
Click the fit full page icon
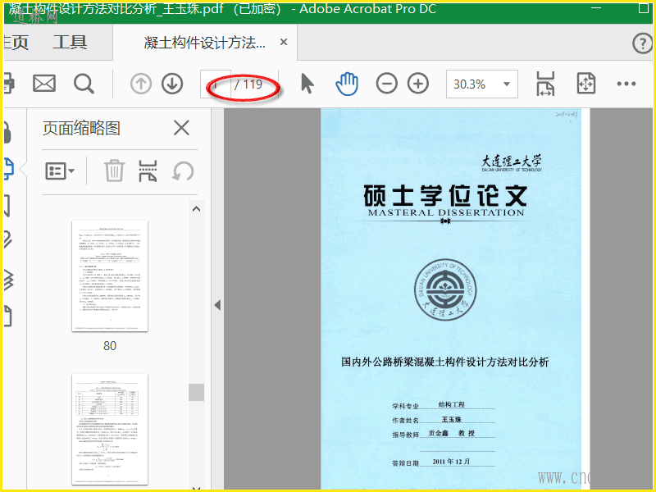(585, 84)
